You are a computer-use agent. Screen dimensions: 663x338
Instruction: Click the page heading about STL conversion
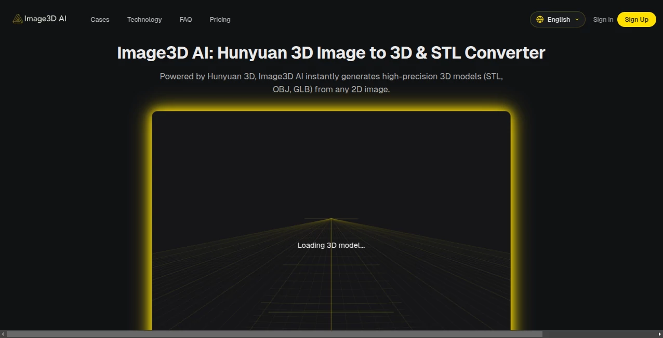pyautogui.click(x=331, y=52)
